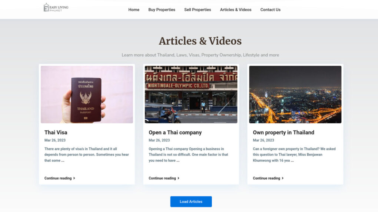378x212 pixels.
Task: Open the Buy Properties menu item
Action: pyautogui.click(x=162, y=10)
